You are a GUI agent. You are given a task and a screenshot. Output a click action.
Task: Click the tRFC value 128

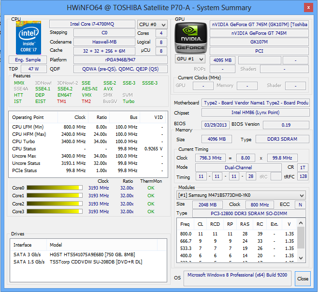(303, 176)
